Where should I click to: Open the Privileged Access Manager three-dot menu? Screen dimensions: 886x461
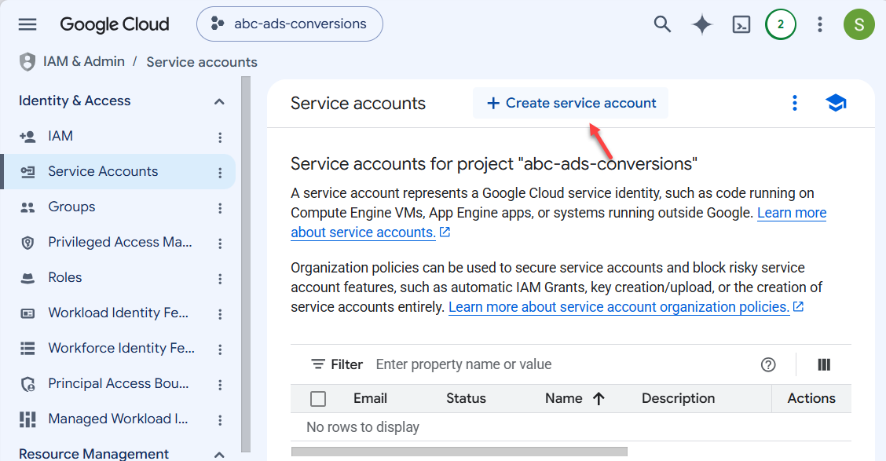pyautogui.click(x=220, y=243)
